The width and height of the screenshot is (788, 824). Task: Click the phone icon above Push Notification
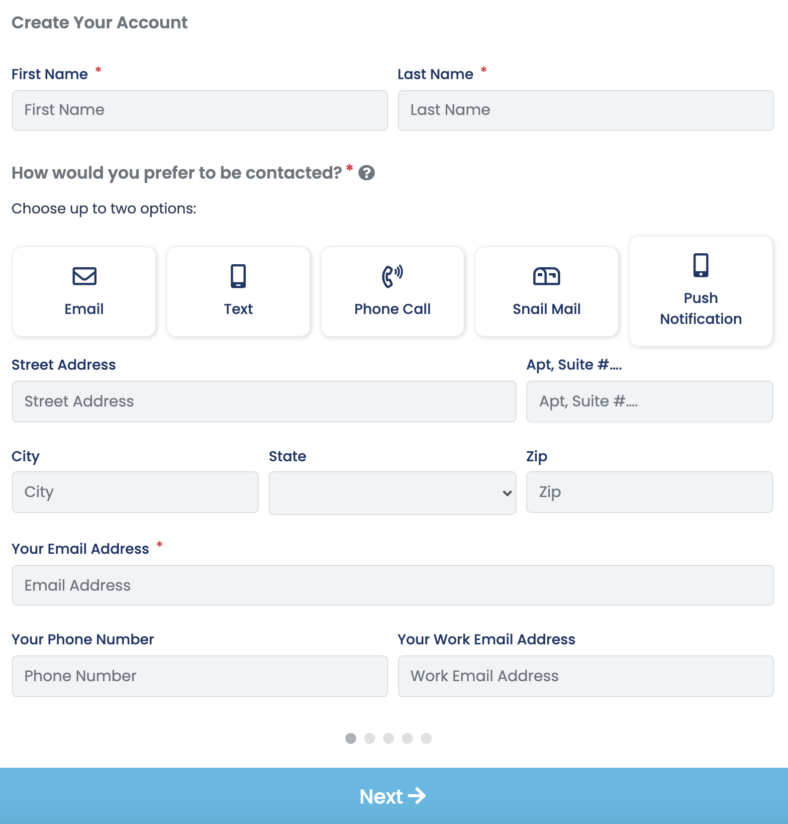tap(701, 265)
